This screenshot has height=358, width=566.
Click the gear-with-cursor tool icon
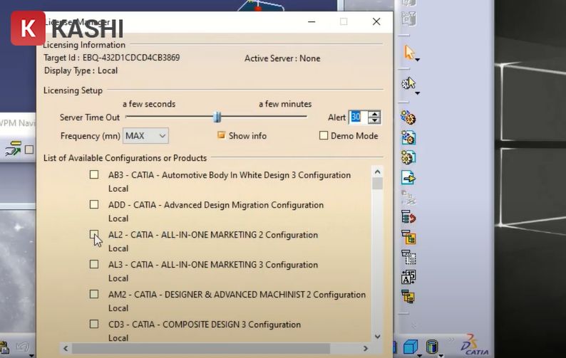408,83
